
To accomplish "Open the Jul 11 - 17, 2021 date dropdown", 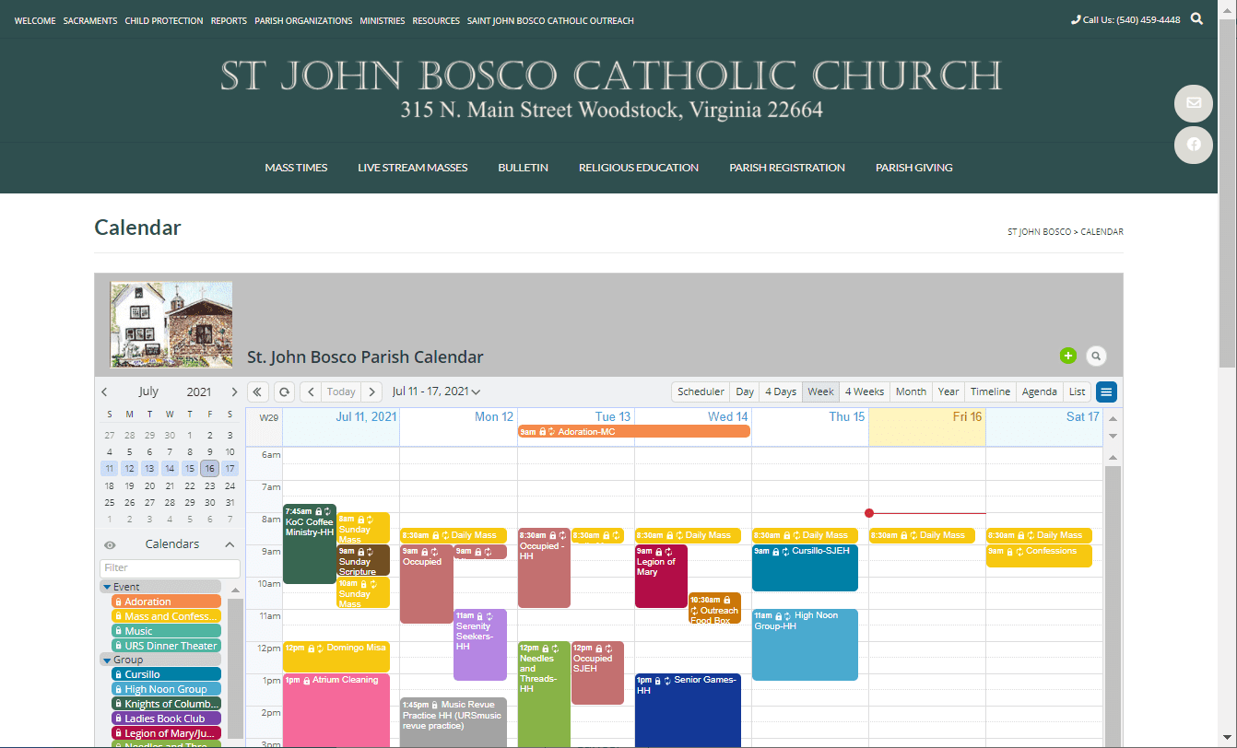I will pyautogui.click(x=436, y=392).
